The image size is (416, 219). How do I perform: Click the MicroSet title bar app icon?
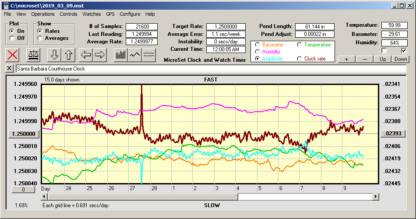(6, 6)
